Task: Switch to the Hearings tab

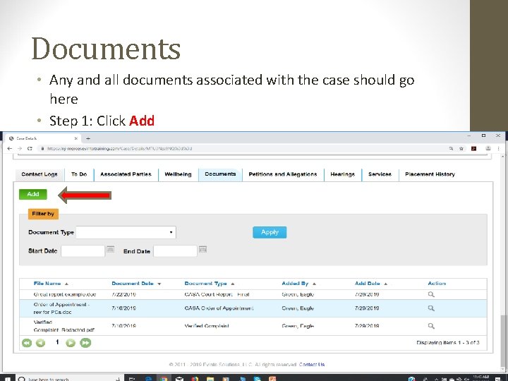Action: coord(343,174)
